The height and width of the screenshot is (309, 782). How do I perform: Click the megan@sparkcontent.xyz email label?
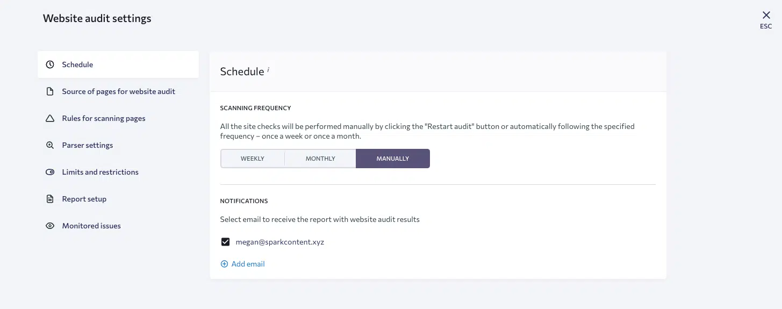click(280, 242)
